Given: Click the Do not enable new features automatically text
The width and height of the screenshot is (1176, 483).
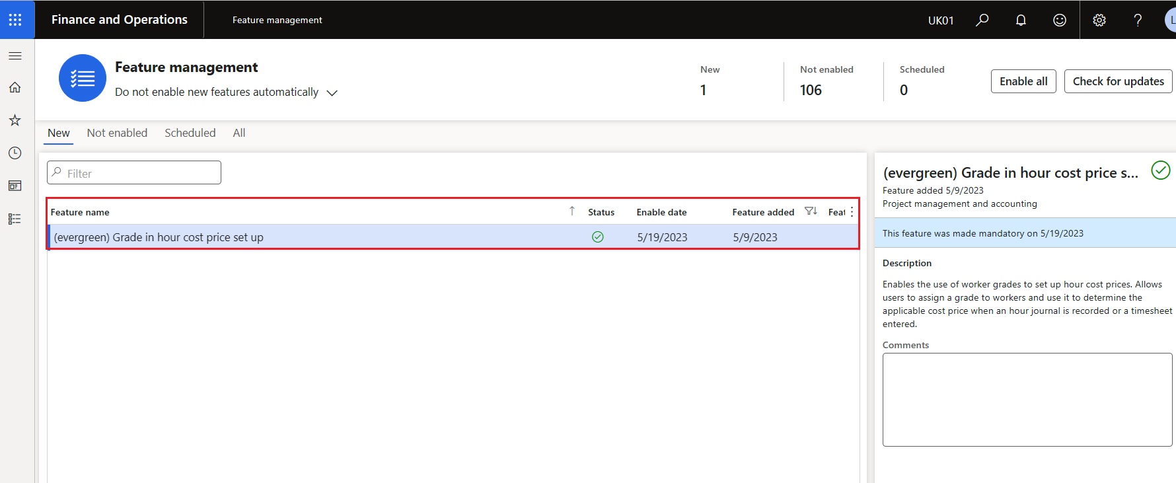Looking at the screenshot, I should [217, 92].
